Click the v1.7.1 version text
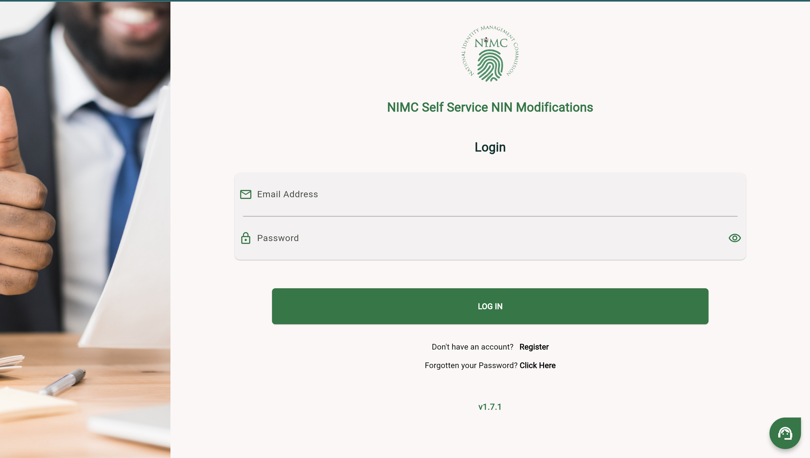Viewport: 810px width, 458px height. (x=490, y=407)
